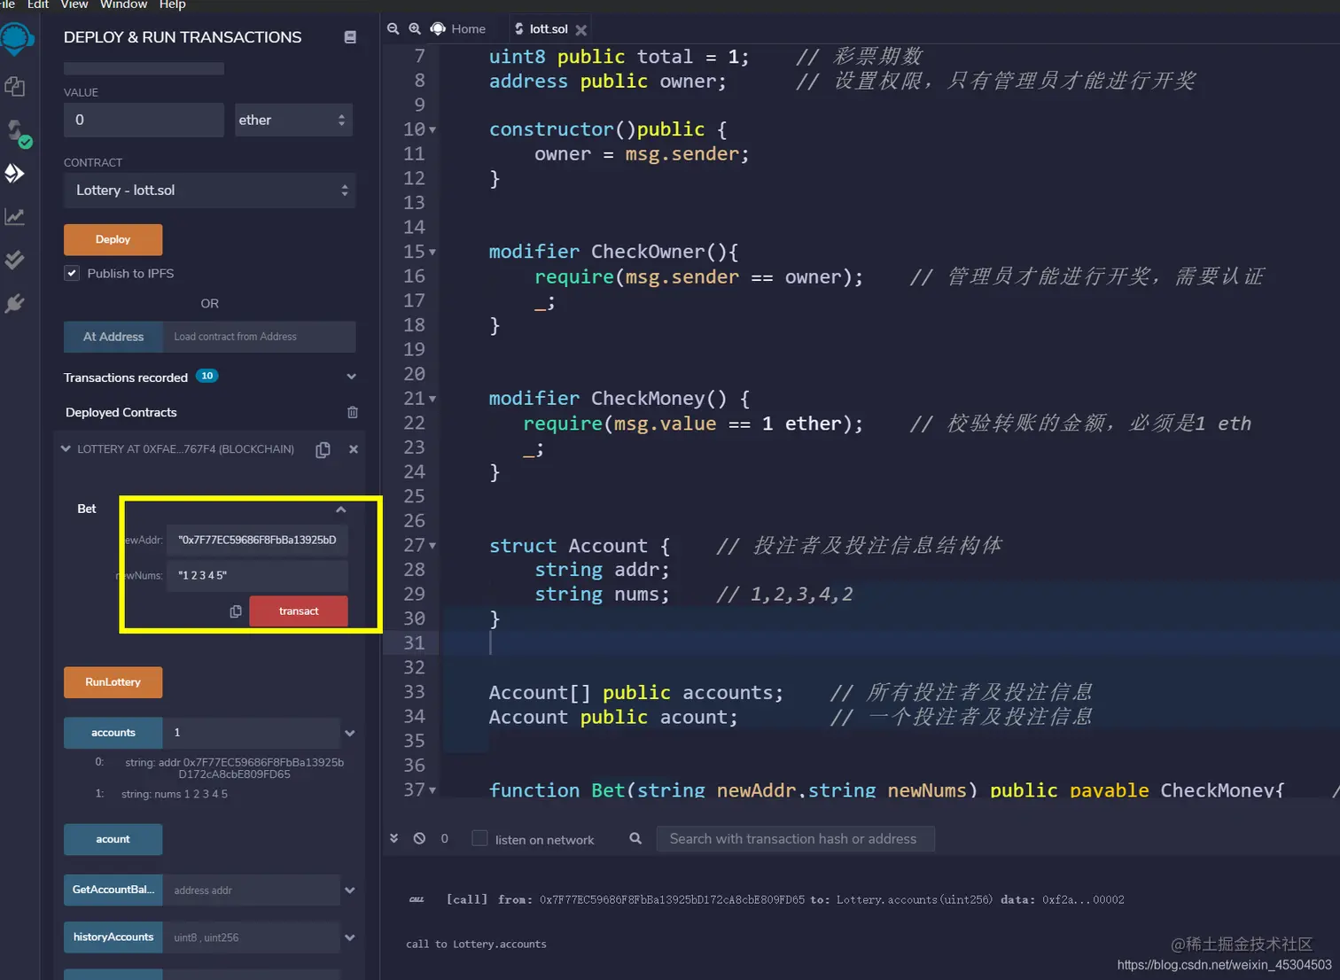The width and height of the screenshot is (1340, 980).
Task: Select the lott.sol editor tab
Action: 548,29
